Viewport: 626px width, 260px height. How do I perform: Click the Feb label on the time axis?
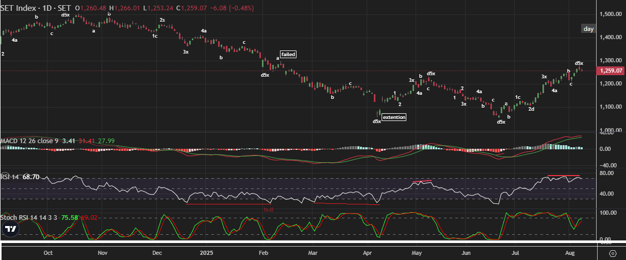(263, 253)
